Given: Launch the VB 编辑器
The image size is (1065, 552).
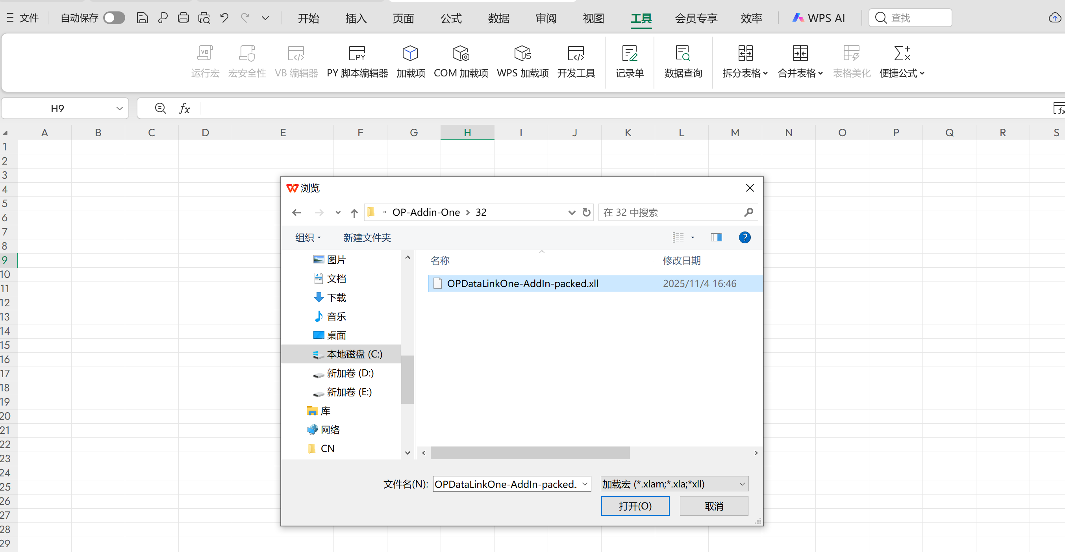Looking at the screenshot, I should coord(296,61).
